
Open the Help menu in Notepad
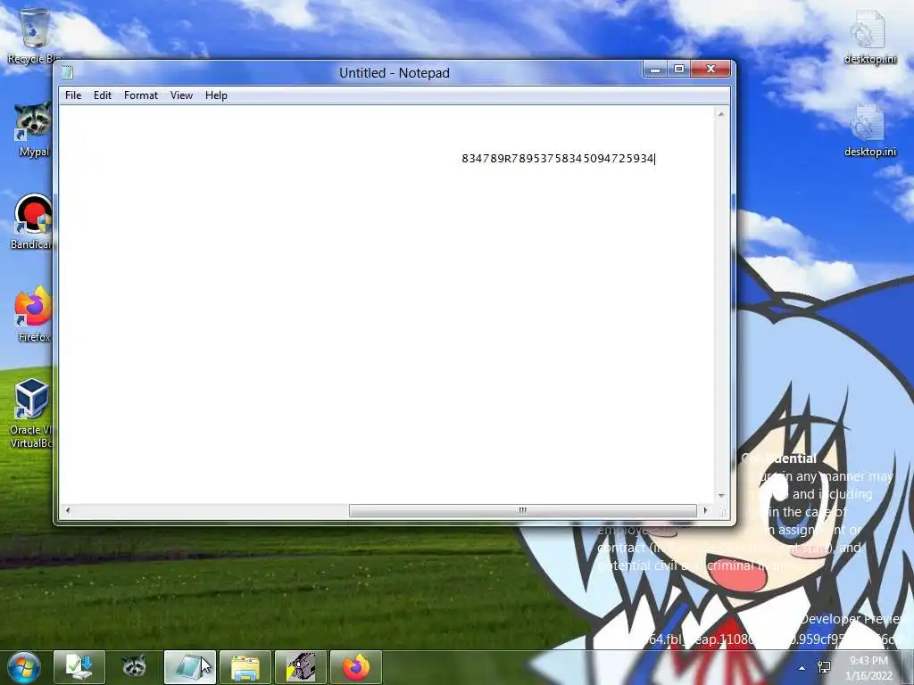click(216, 95)
